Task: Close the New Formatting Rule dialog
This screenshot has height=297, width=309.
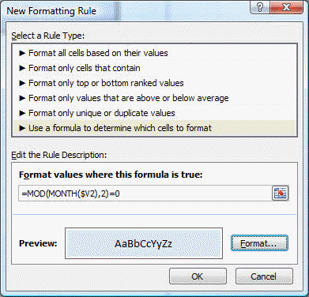Action: (286, 8)
